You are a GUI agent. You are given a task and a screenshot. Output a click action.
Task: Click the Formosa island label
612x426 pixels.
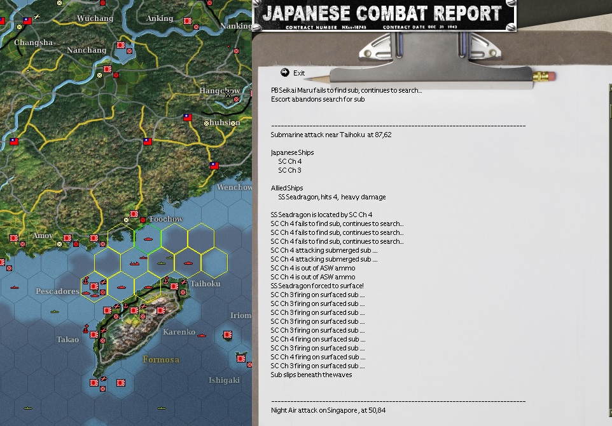[x=161, y=359]
